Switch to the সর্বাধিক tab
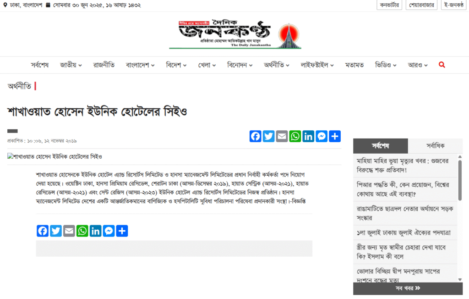The width and height of the screenshot is (469, 299). pos(435,146)
